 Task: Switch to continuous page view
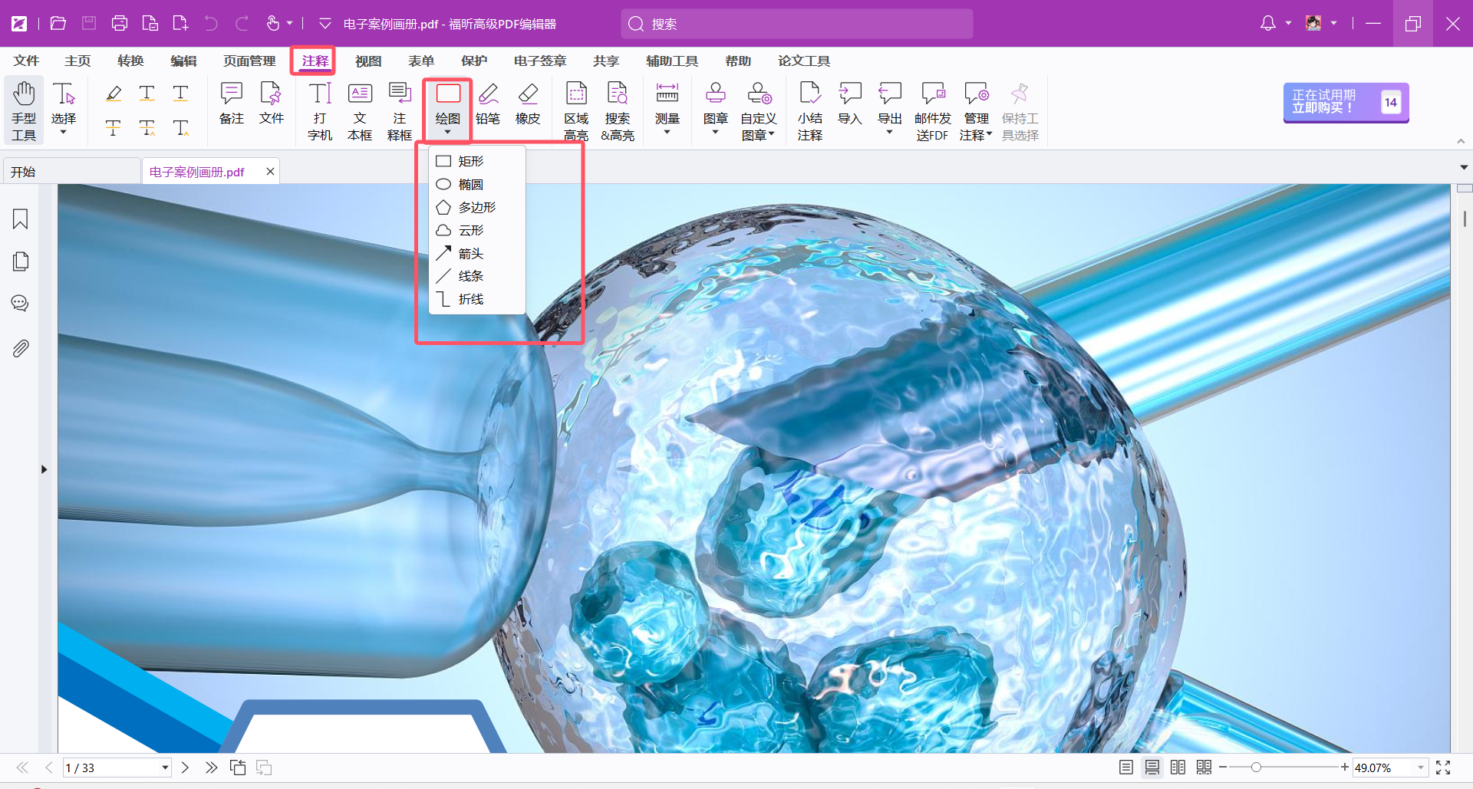(1152, 768)
